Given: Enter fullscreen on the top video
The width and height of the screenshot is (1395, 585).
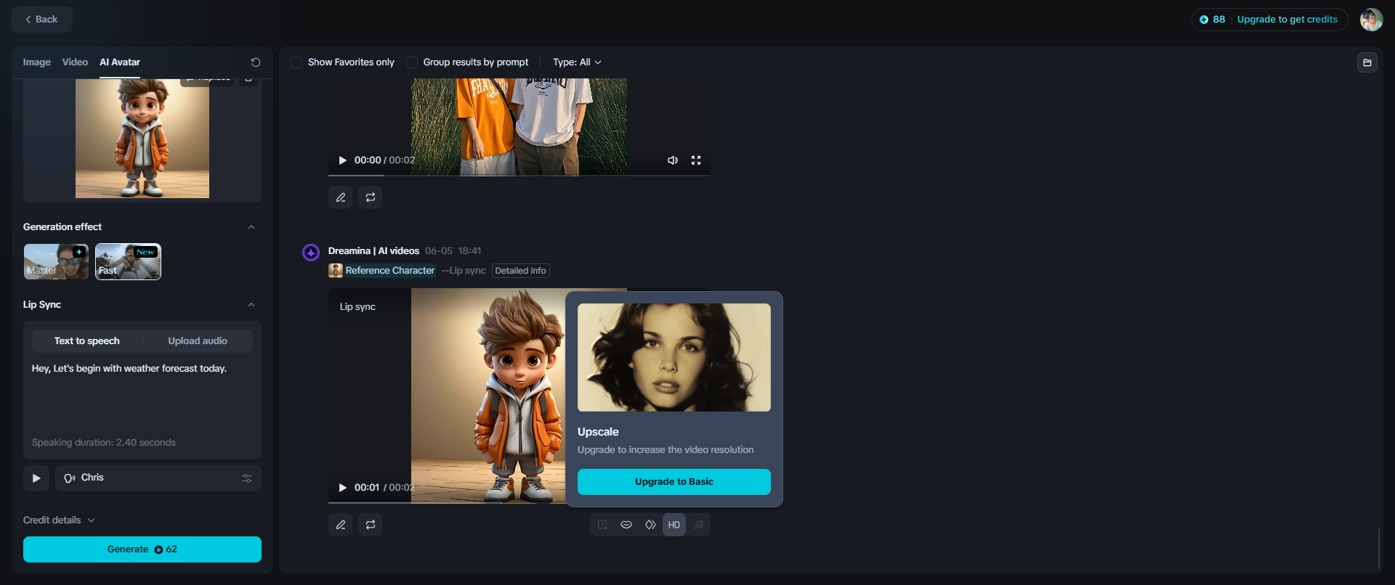Looking at the screenshot, I should tap(696, 160).
